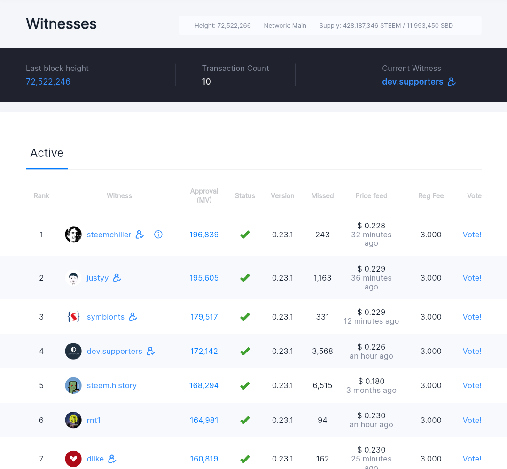Click the Reg Fee column header

(431, 195)
